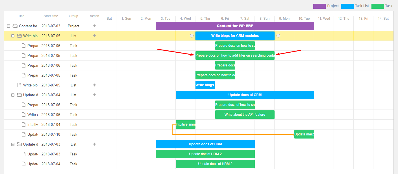Click the Group column header
This screenshot has width=398, height=174.
pyautogui.click(x=73, y=16)
